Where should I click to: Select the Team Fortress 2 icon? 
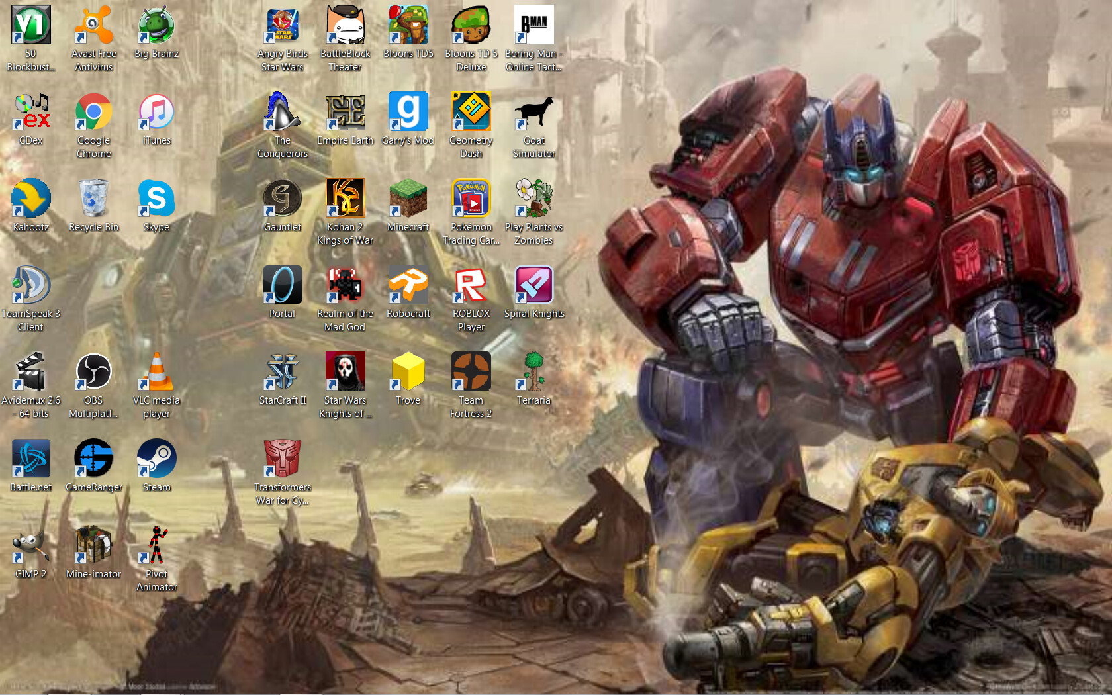471,372
